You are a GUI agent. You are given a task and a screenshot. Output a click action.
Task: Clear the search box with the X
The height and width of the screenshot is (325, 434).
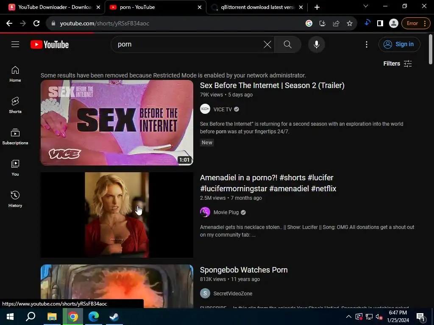coord(267,44)
